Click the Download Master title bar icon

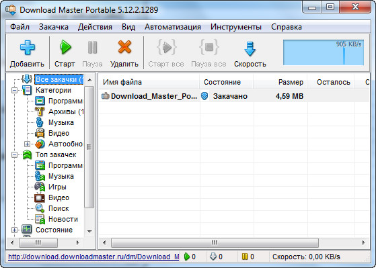[11, 10]
